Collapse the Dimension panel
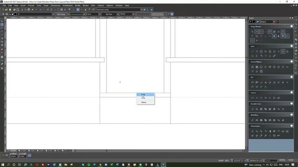 pos(291,126)
